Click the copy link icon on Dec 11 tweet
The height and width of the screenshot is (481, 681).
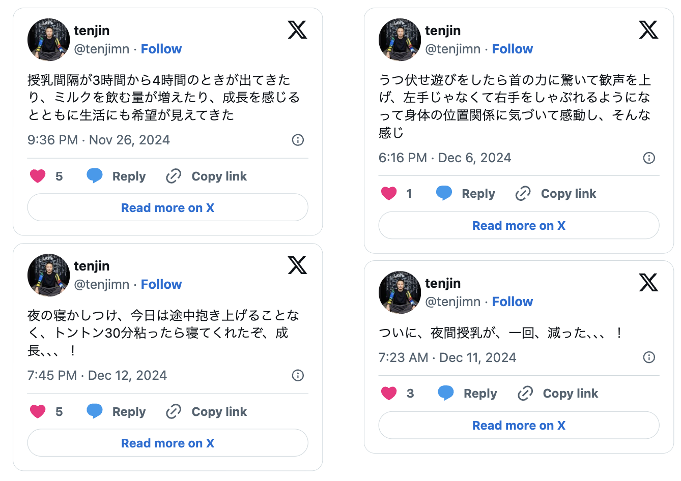point(525,393)
